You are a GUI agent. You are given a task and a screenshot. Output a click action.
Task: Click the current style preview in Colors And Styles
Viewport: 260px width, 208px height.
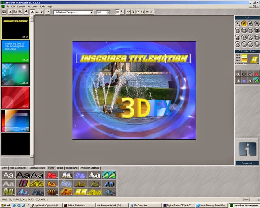click(253, 59)
